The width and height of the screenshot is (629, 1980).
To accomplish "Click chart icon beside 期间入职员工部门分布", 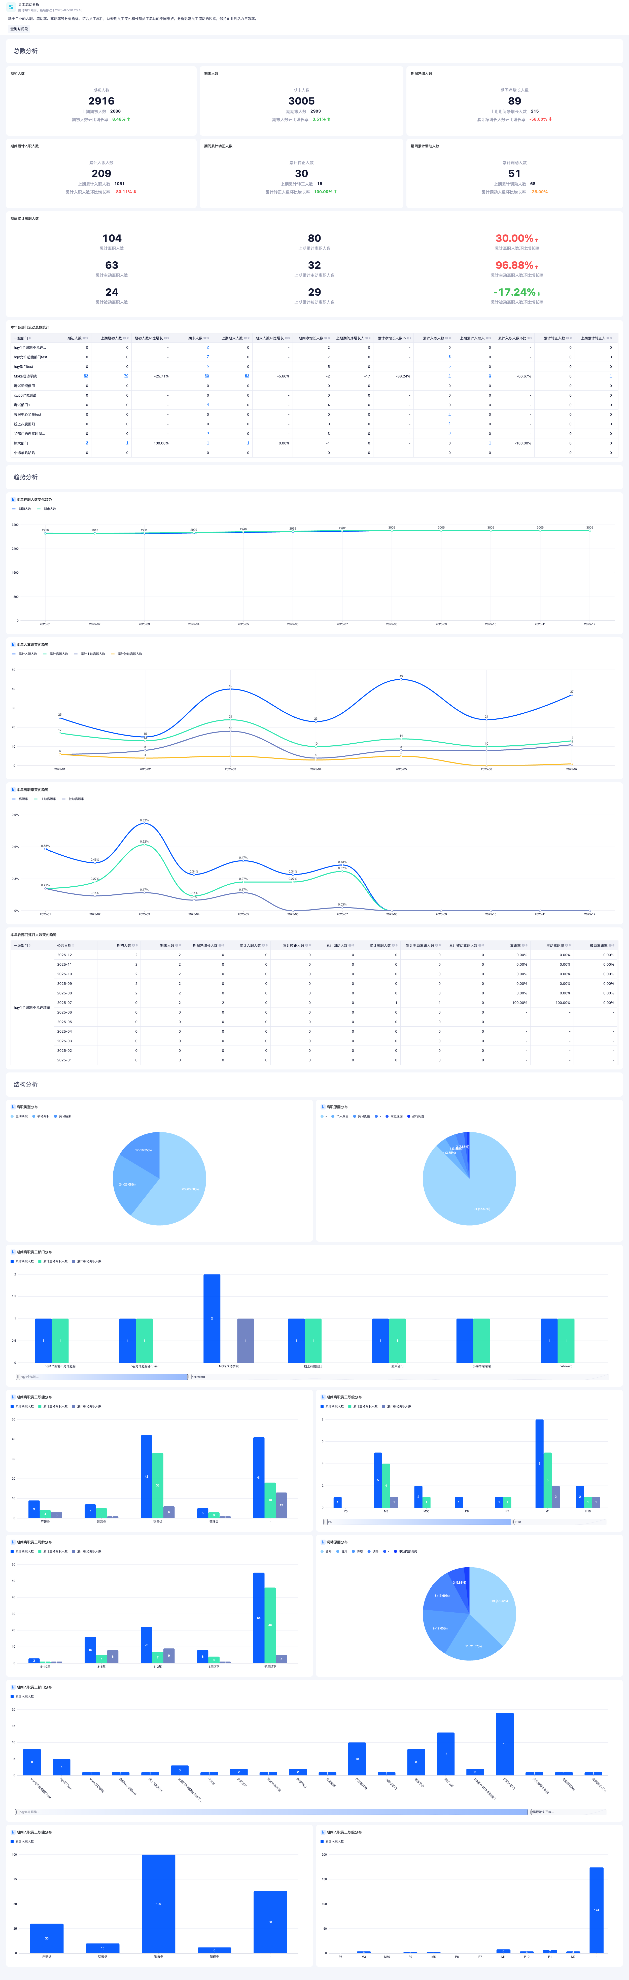I will click(x=13, y=1687).
